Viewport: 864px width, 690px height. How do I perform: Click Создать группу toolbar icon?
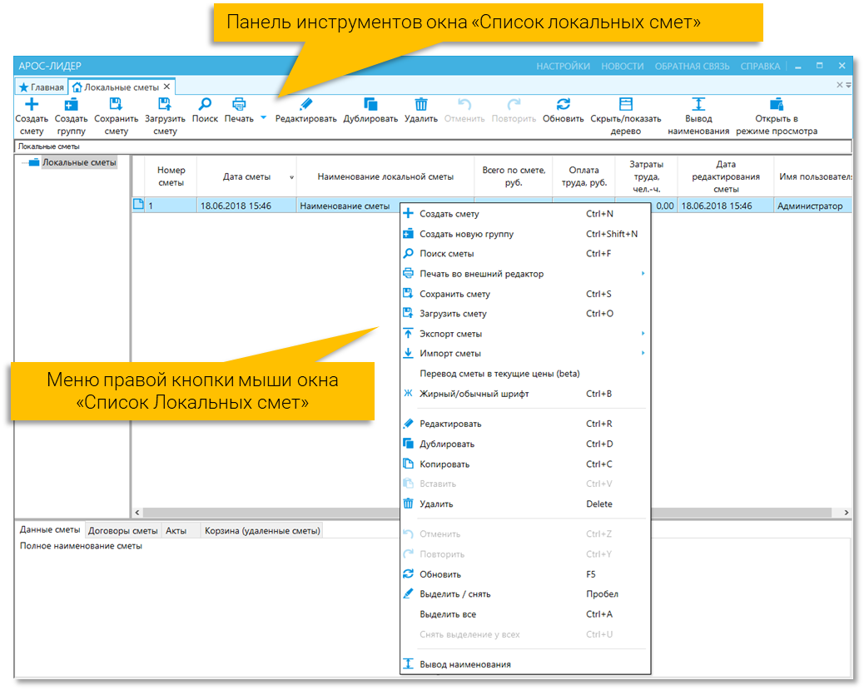(71, 104)
